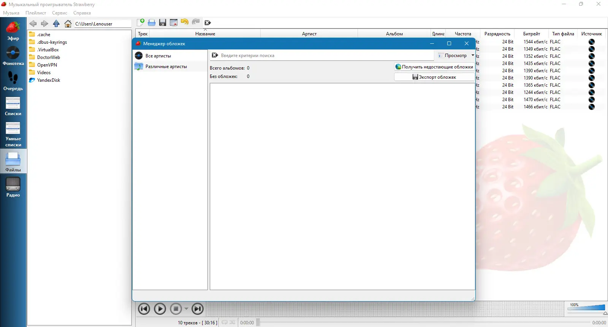The width and height of the screenshot is (608, 327).
Task: Sort playlist by Битрейт column
Action: tap(532, 34)
